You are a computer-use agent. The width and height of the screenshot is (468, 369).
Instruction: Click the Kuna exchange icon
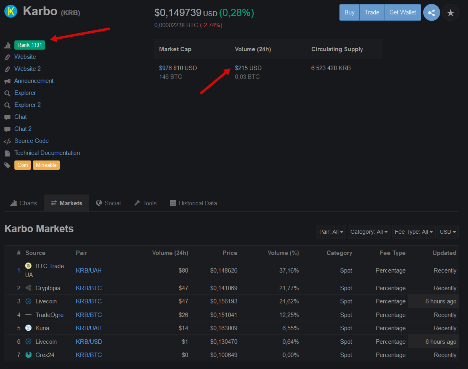[28, 328]
